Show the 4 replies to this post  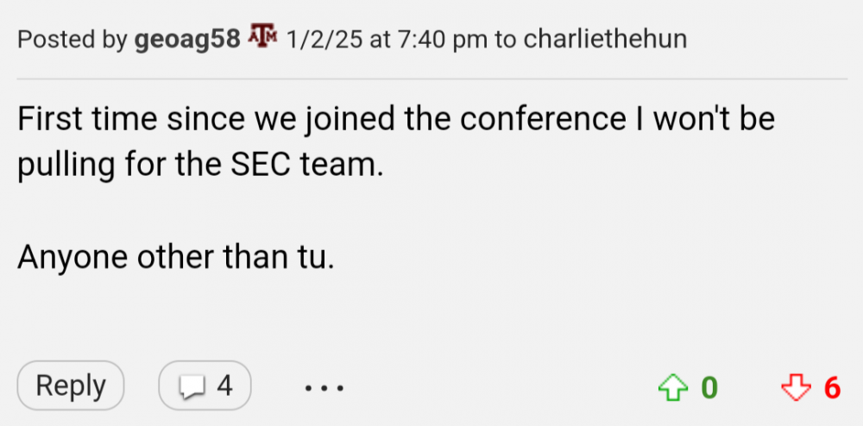(x=205, y=385)
